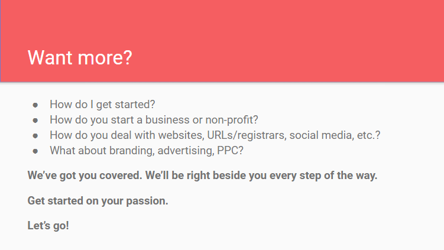
Task: Click the word "PPC?" in last bullet
Action: coord(230,151)
